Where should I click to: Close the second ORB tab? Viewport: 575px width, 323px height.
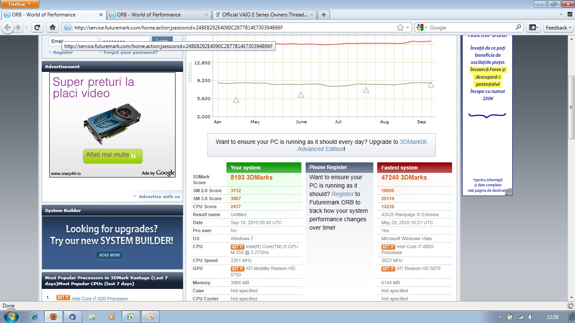pos(206,14)
